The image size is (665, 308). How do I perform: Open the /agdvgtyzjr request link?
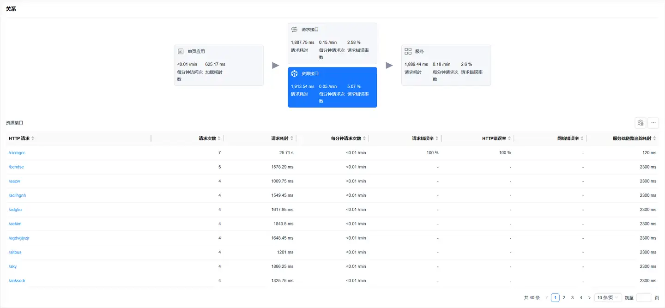point(19,238)
